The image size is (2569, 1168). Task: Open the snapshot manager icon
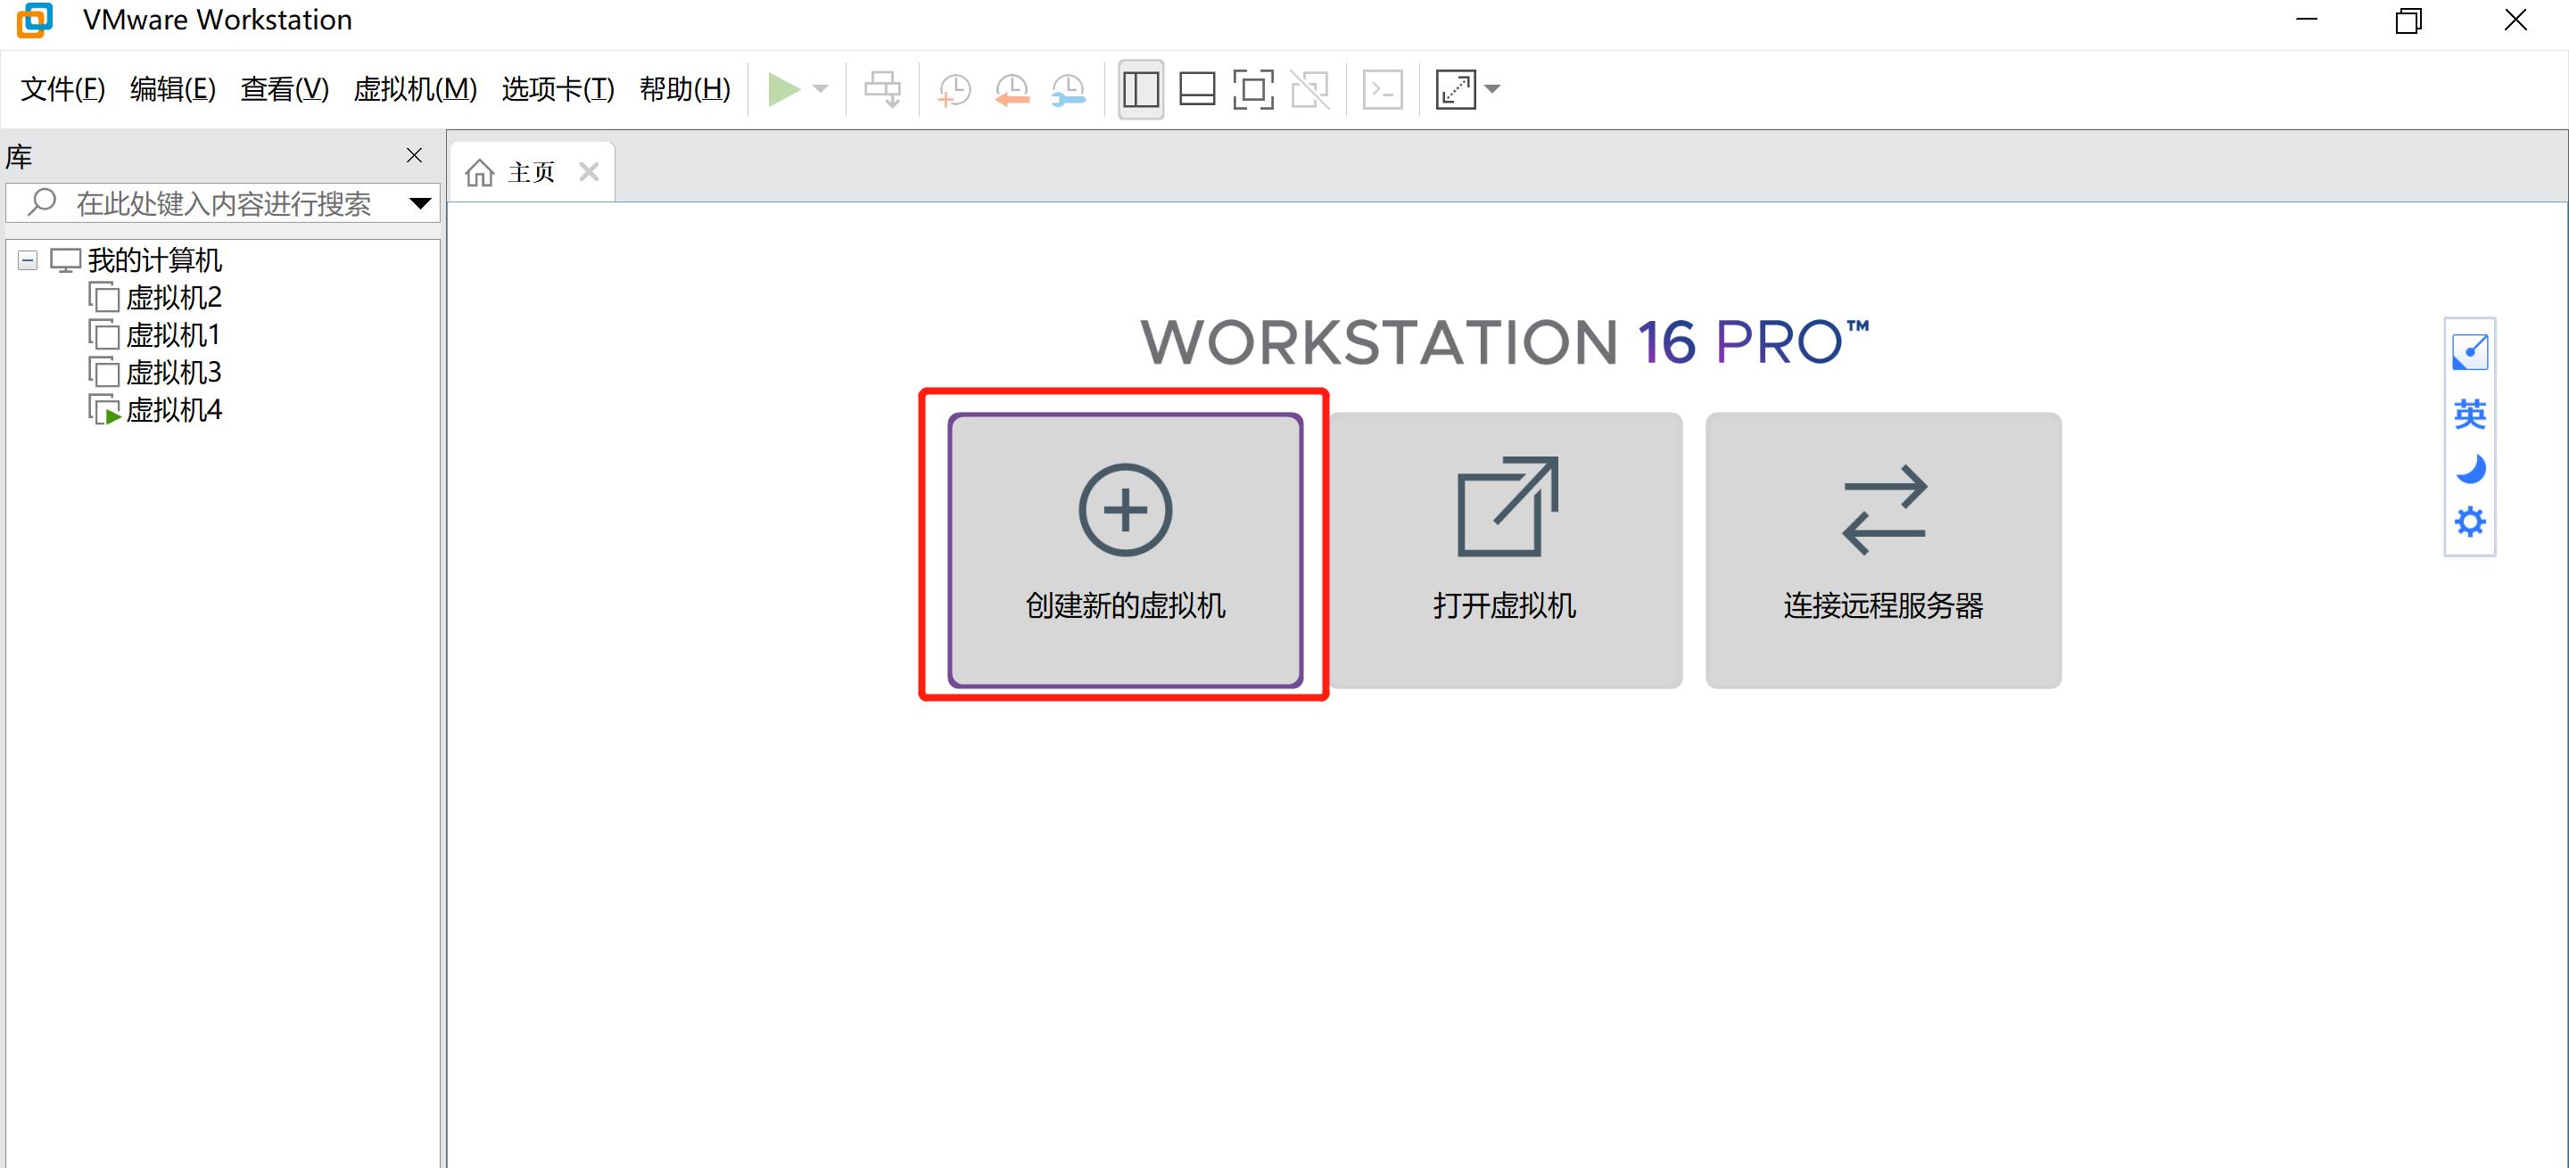pyautogui.click(x=1068, y=90)
